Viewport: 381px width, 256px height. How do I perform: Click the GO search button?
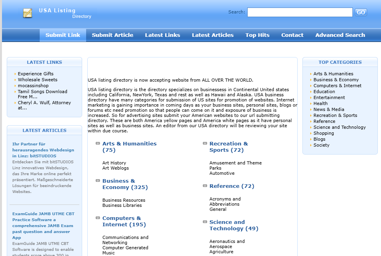pos(361,12)
